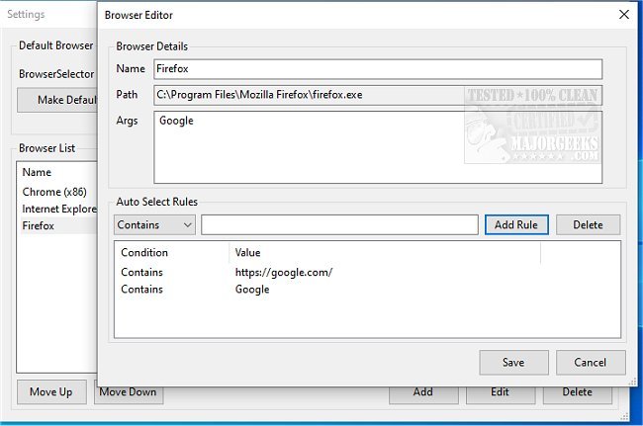Click inside the Args text area

click(x=378, y=146)
